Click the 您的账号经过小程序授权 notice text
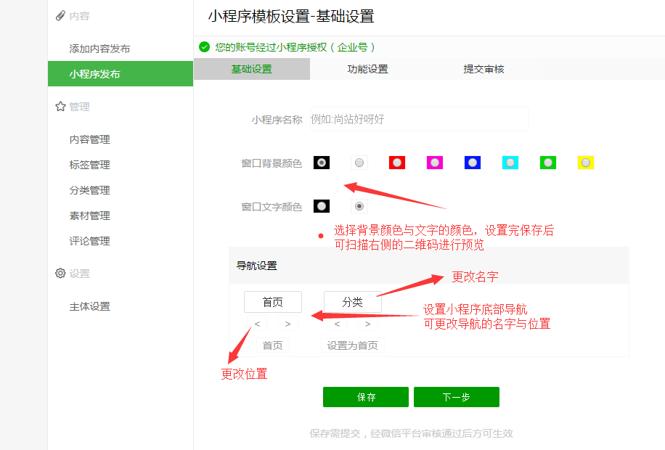665x450 pixels. click(x=295, y=47)
